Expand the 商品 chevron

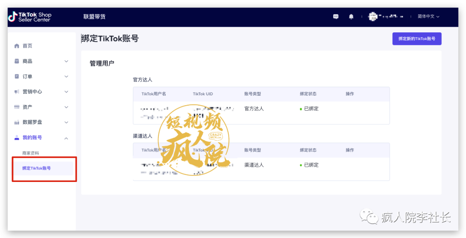66,61
